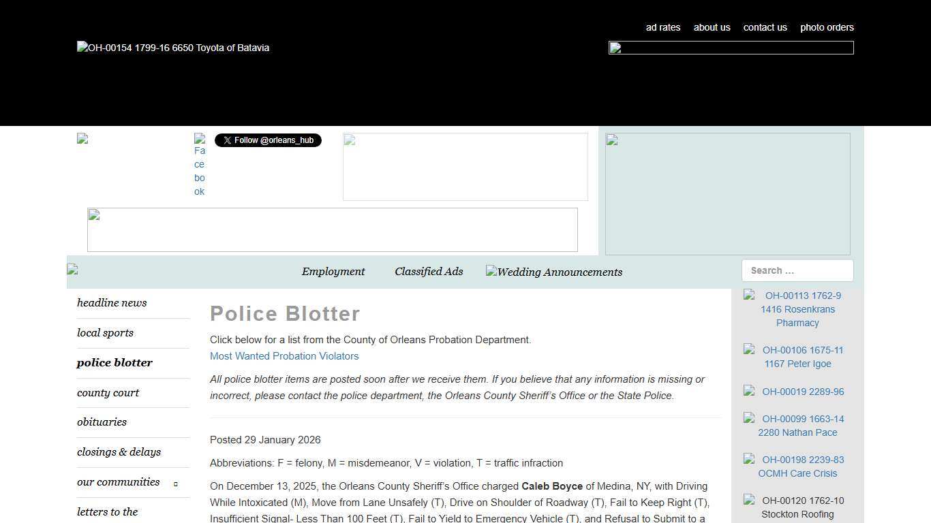Open the Rosenkrans Pharmacy ad icon
The image size is (931, 523).
(x=749, y=296)
